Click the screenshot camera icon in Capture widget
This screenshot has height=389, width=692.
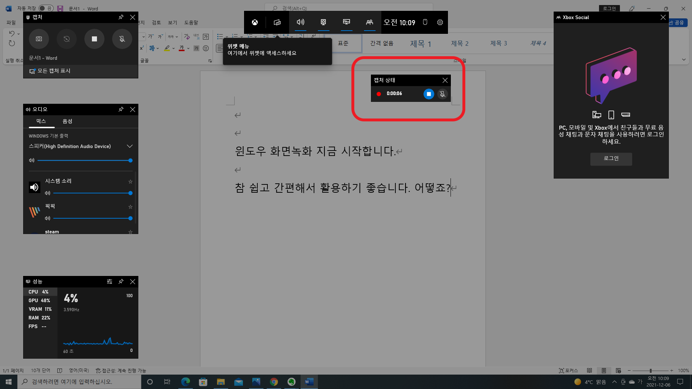(x=39, y=39)
